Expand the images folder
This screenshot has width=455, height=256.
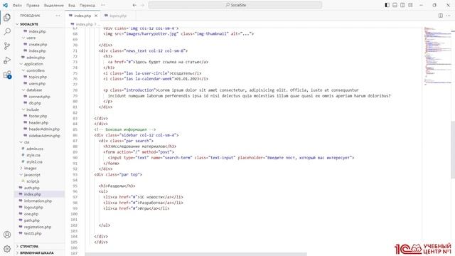click(30, 168)
